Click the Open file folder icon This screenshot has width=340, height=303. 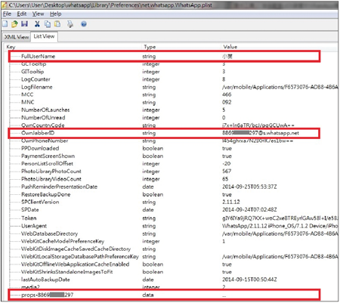tap(14, 24)
